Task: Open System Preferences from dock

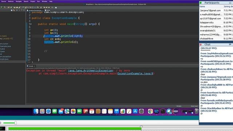Action: point(142,111)
